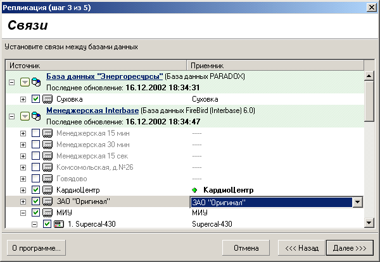Expand the КардиоЦентр node
This screenshot has height=262, width=380.
[23, 190]
